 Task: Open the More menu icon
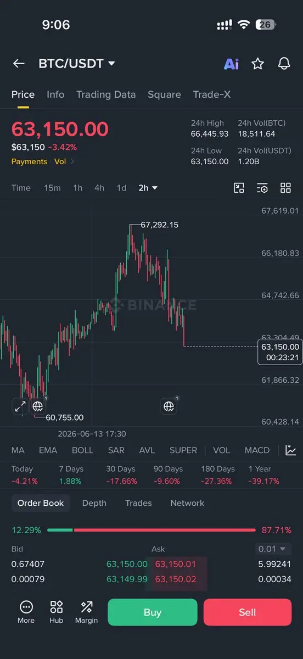click(x=26, y=612)
